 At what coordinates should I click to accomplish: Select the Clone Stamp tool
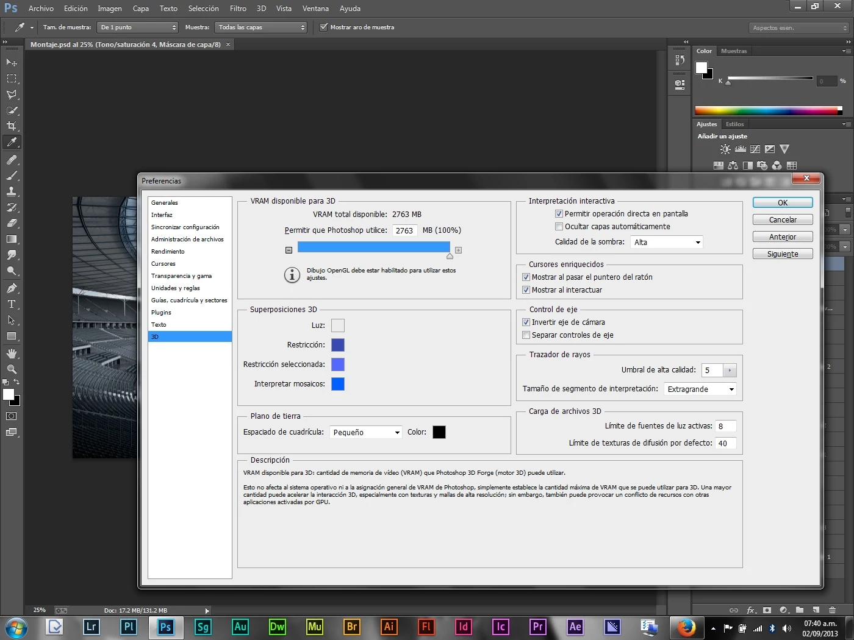pos(12,191)
